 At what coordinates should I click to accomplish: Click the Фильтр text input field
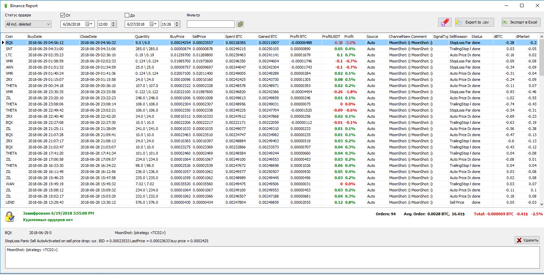[210, 24]
